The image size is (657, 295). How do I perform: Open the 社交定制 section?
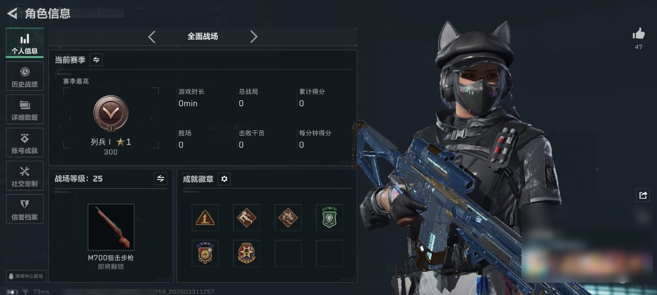(x=25, y=176)
